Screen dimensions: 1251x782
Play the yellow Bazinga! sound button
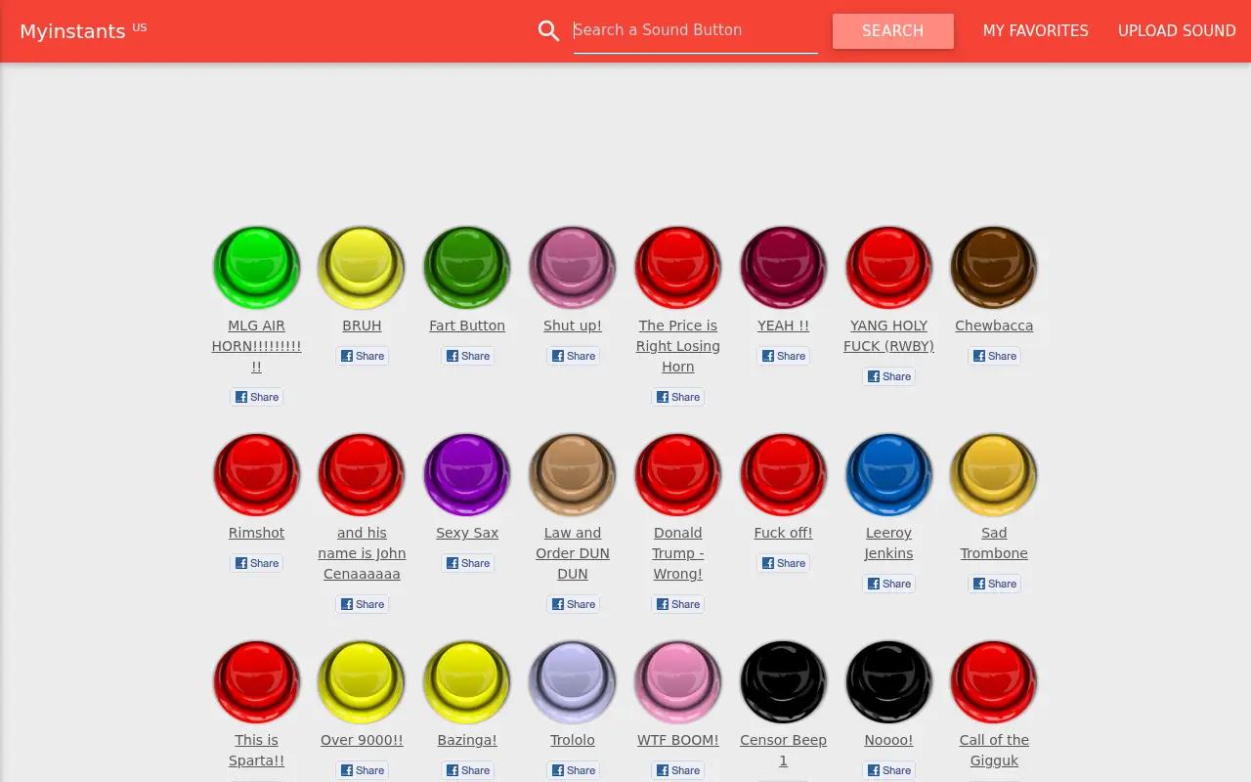click(x=467, y=681)
